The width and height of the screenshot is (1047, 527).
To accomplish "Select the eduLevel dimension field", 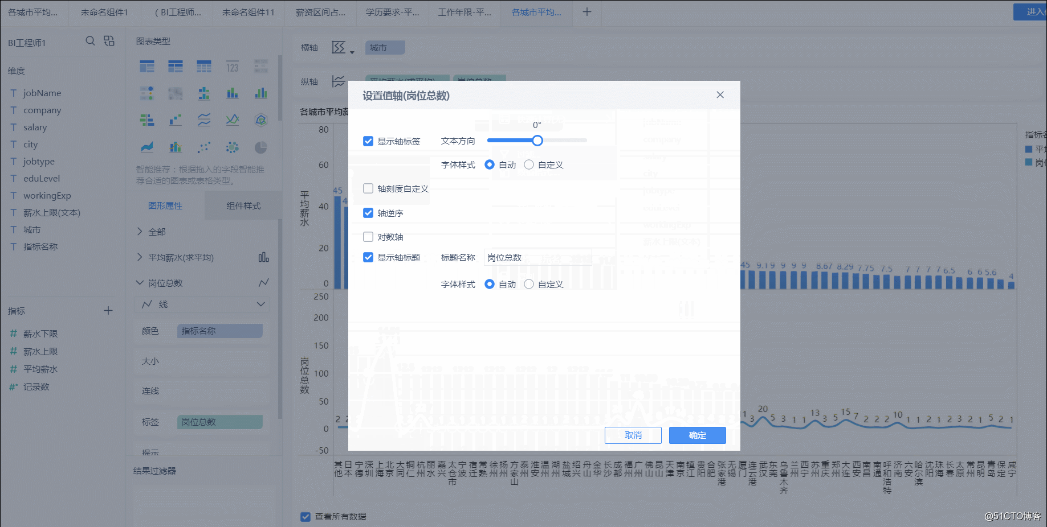I will (x=42, y=178).
